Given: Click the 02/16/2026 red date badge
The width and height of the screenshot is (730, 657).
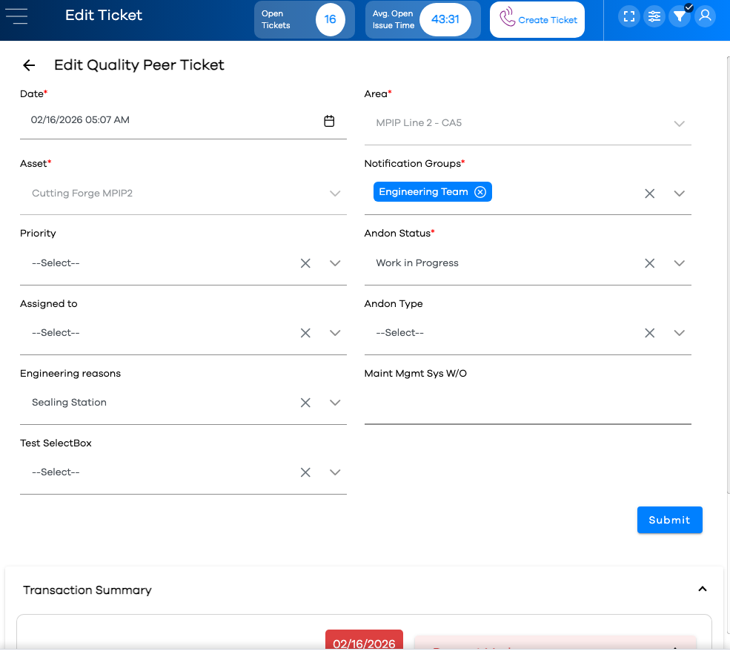Looking at the screenshot, I should click(x=364, y=640).
